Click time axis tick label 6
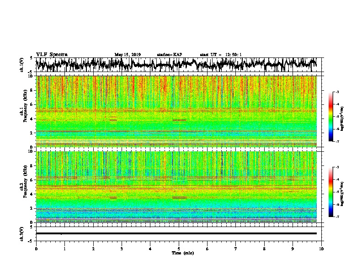 [208, 249]
